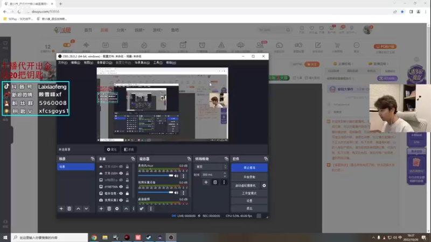Open advanced audio properties gears icon
The image size is (431, 242).
coord(142,209)
